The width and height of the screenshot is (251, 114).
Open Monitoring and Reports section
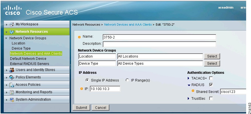coord(37,92)
